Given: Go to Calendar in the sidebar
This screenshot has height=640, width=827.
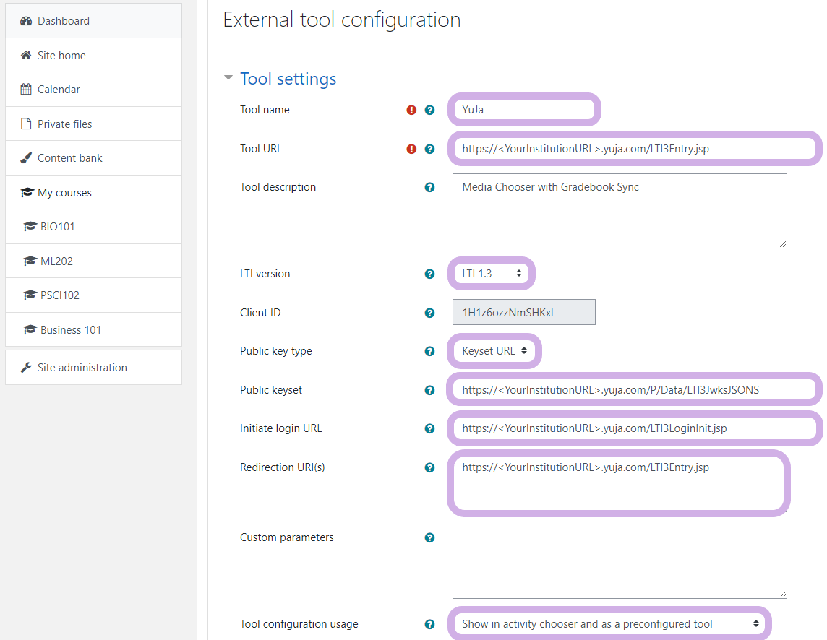Looking at the screenshot, I should 59,90.
